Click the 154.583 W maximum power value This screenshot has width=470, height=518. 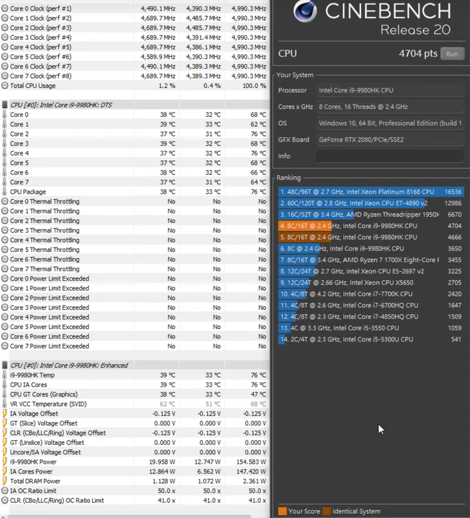pyautogui.click(x=251, y=462)
